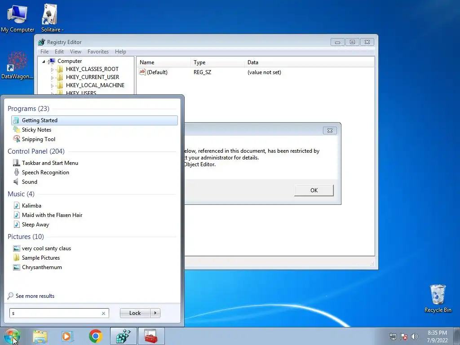Open very cool santy claus picture
Image resolution: width=460 pixels, height=345 pixels.
[94, 248]
